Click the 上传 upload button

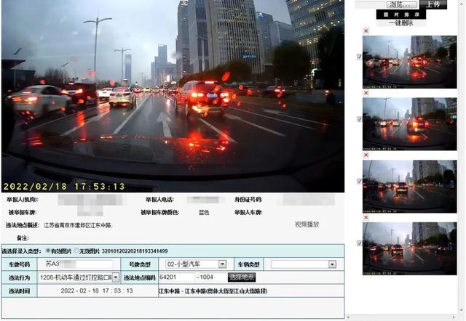[433, 4]
